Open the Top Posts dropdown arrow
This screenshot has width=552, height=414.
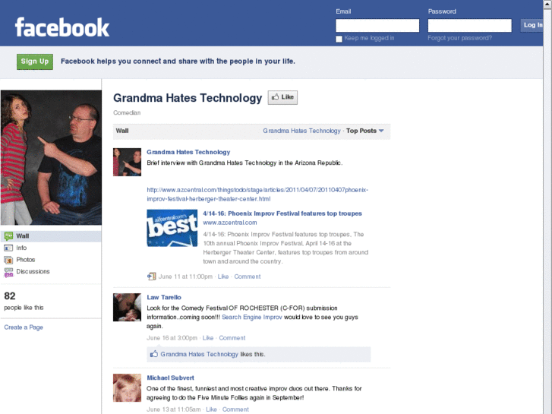coord(381,131)
